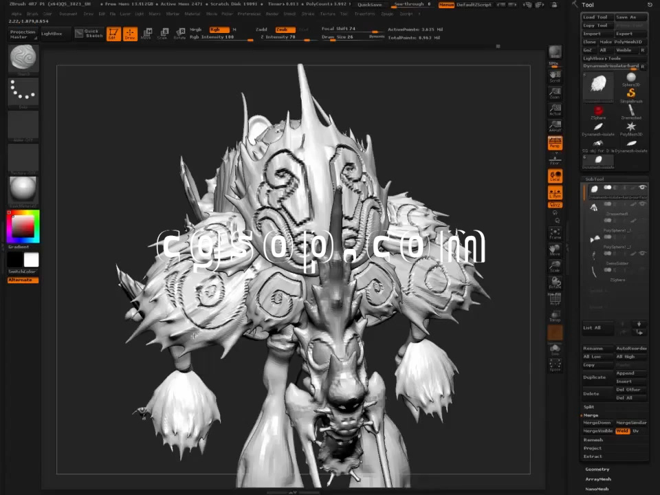Toggle visibility eye of first subtool
The image size is (660, 495).
[x=642, y=187]
